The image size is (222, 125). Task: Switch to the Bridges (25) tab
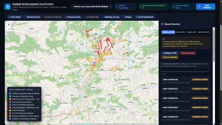[x=191, y=32]
